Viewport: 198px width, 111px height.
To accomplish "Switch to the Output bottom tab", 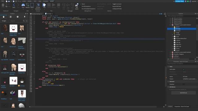I will tap(170, 106).
